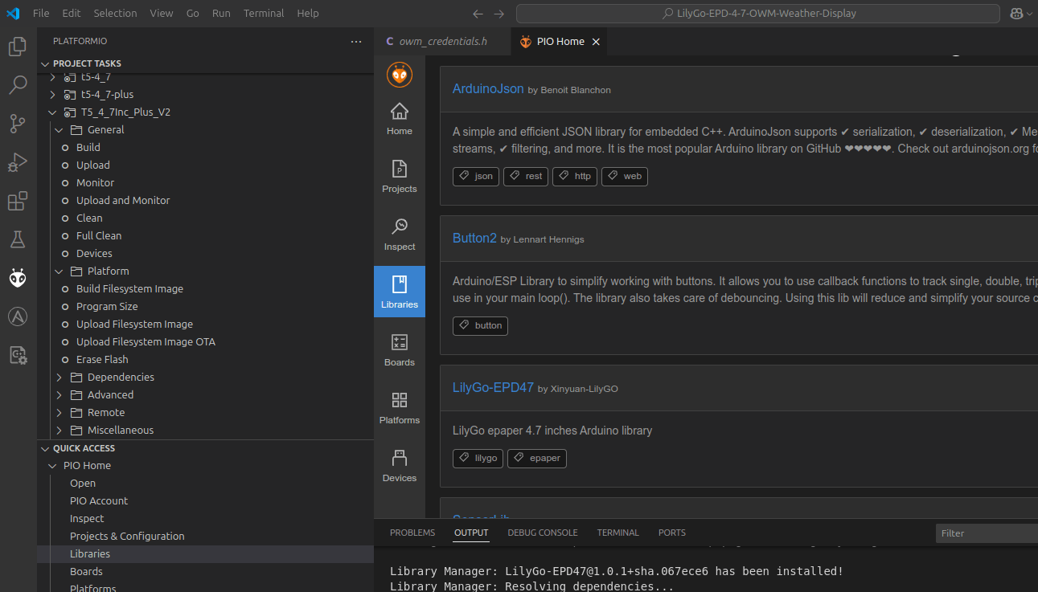Run the Build task
The height and width of the screenshot is (592, 1038).
(x=88, y=148)
